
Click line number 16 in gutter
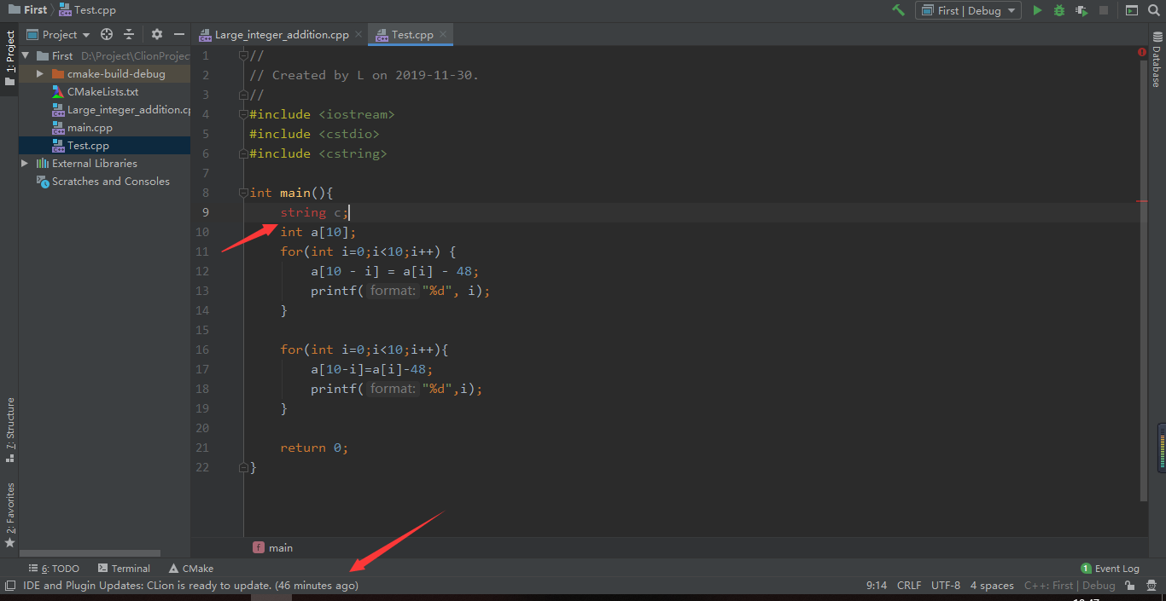tap(201, 350)
